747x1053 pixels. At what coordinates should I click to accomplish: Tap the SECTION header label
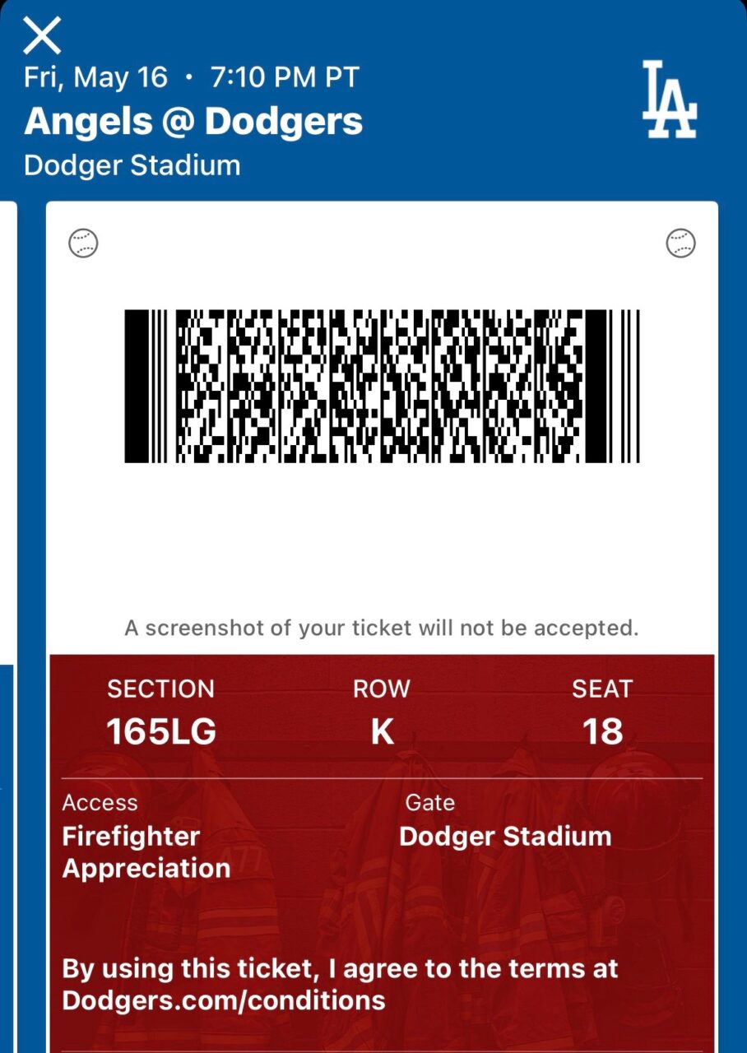click(x=161, y=689)
